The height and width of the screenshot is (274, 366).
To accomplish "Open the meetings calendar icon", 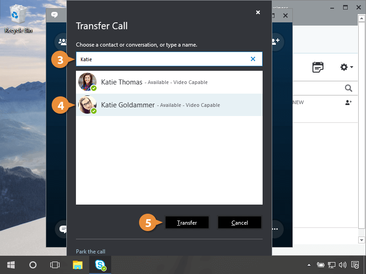I will coord(318,67).
